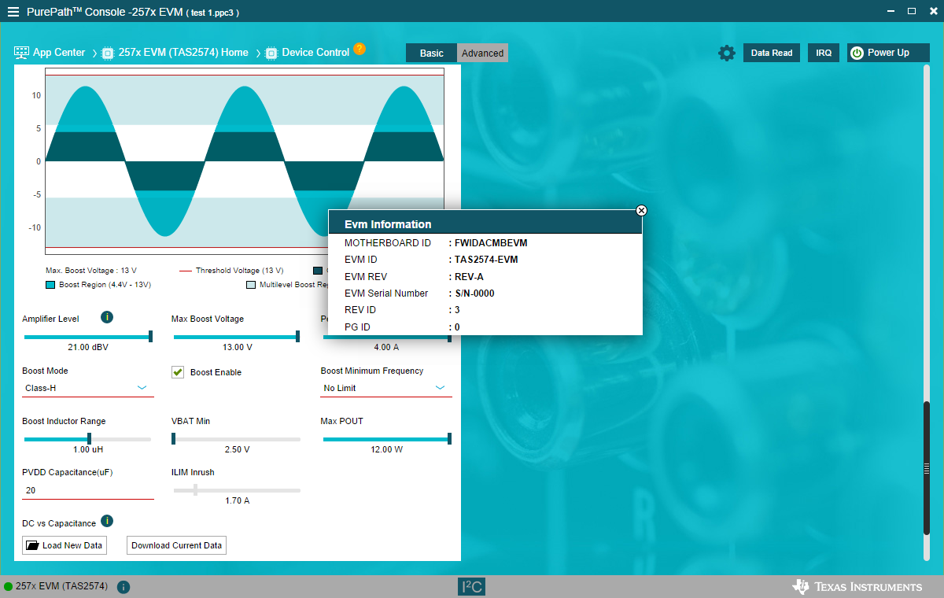Click Download Current Data button
The width and height of the screenshot is (944, 598).
tap(176, 545)
